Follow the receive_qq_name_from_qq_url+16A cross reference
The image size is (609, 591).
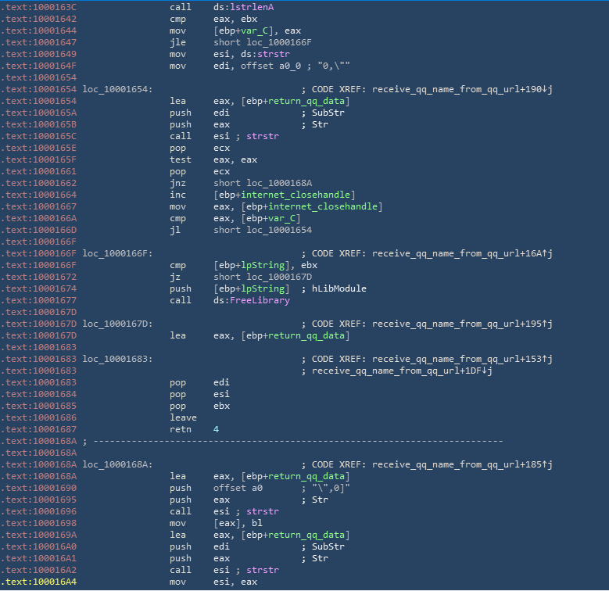(x=461, y=253)
